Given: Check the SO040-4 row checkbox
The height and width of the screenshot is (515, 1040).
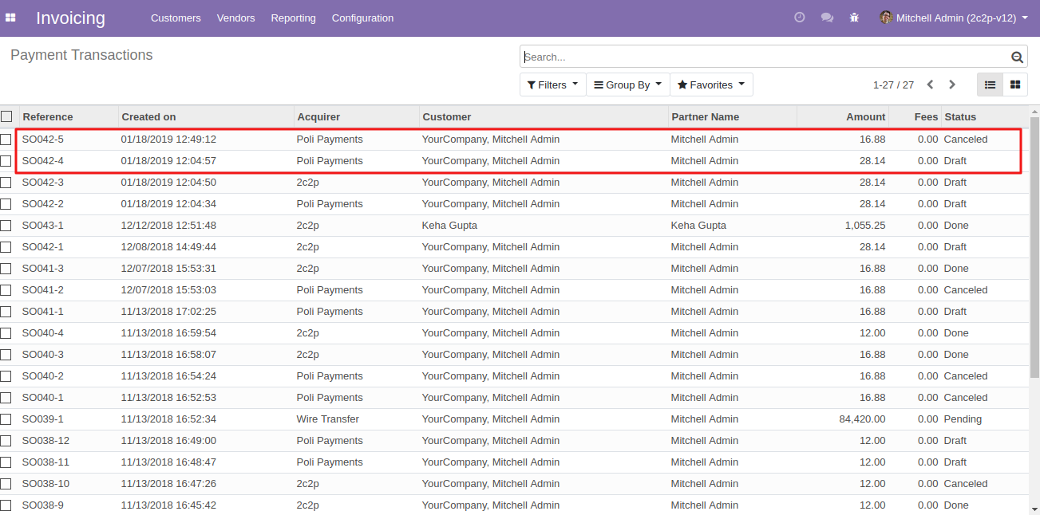Looking at the screenshot, I should point(6,333).
